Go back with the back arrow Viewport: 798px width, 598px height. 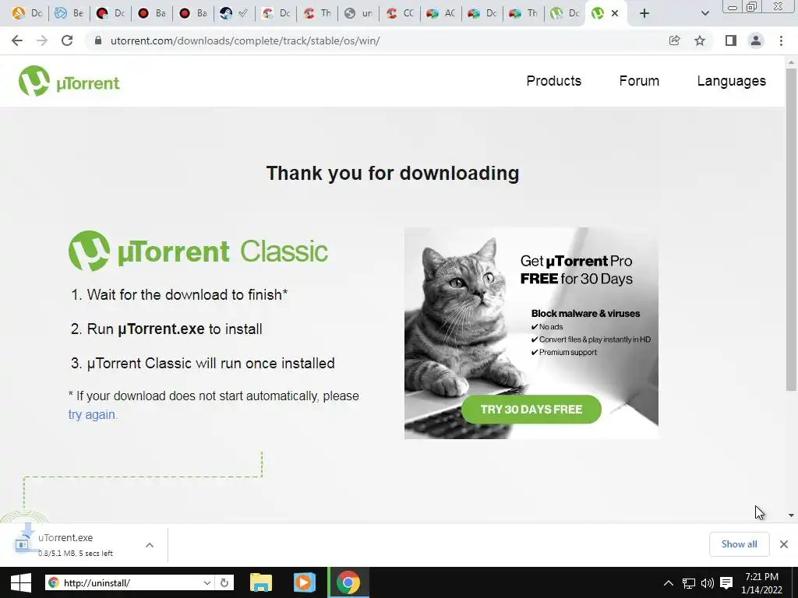click(x=17, y=40)
